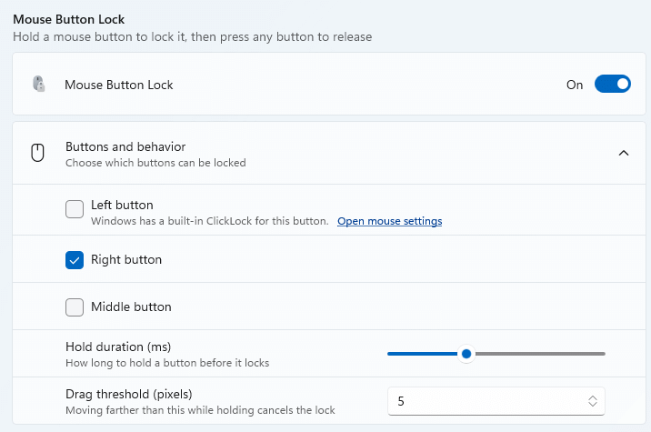This screenshot has height=432, width=651.
Task: Click the mouse lock icon beside Mouse Button Lock
Action: coord(38,84)
